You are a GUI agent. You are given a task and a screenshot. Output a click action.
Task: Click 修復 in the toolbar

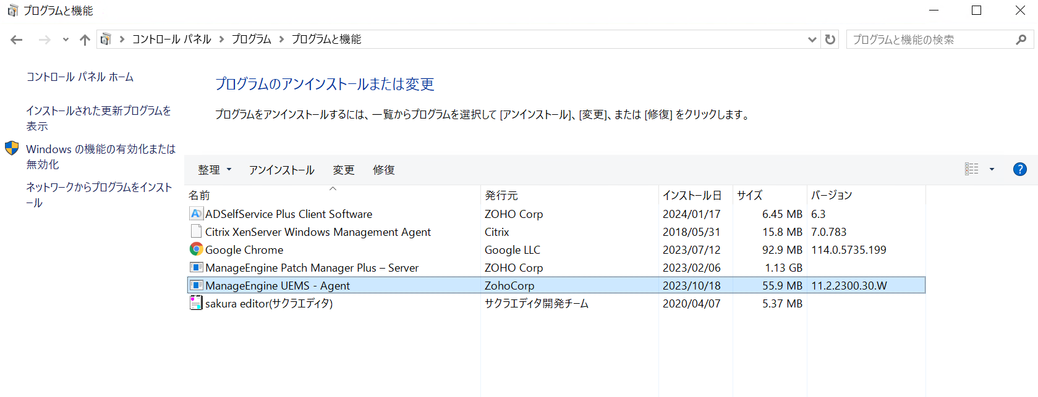(x=383, y=170)
